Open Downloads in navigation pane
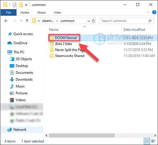The width and height of the screenshot is (158, 145). tap(24, 79)
